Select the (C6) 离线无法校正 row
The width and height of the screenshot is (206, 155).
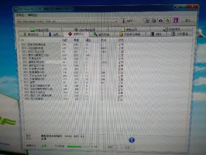pyautogui.click(x=74, y=92)
